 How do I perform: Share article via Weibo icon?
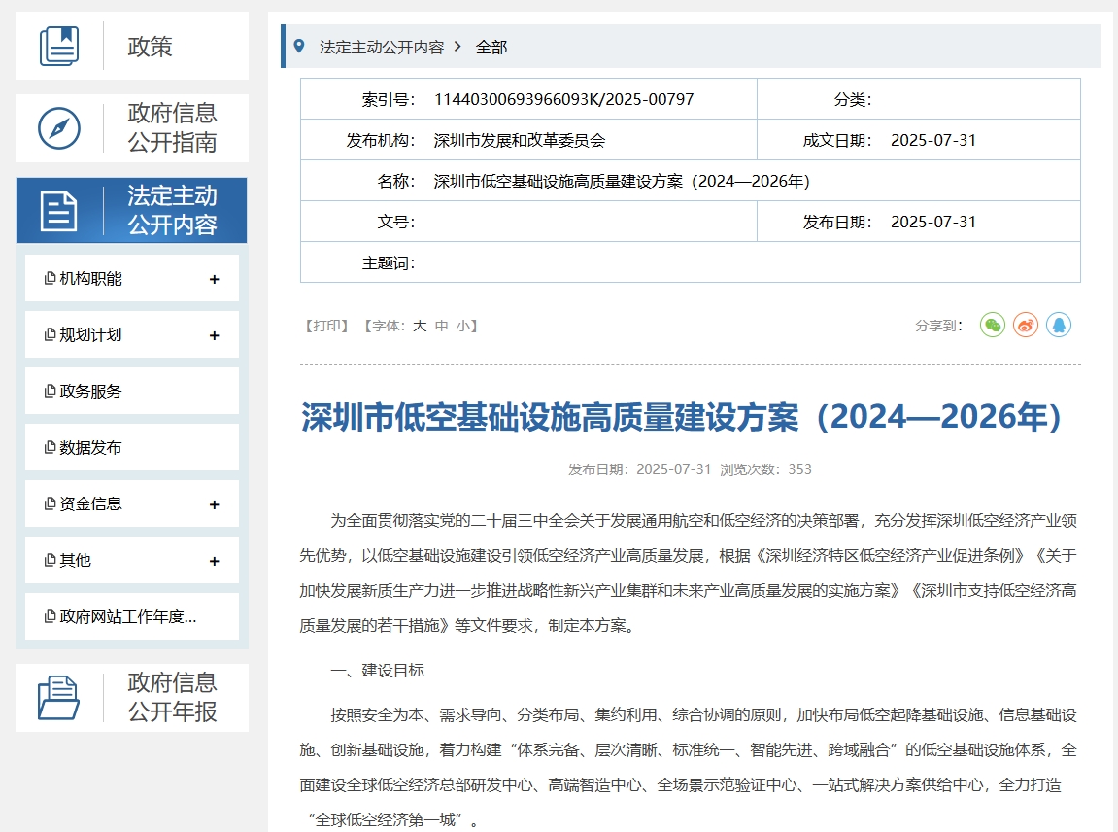(1026, 326)
